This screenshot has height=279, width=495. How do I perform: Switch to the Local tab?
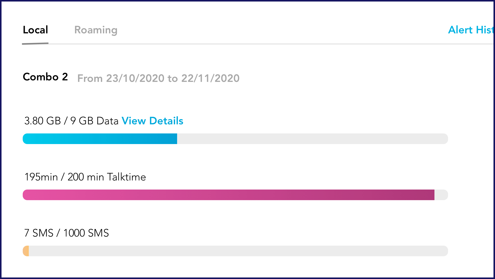tap(35, 30)
